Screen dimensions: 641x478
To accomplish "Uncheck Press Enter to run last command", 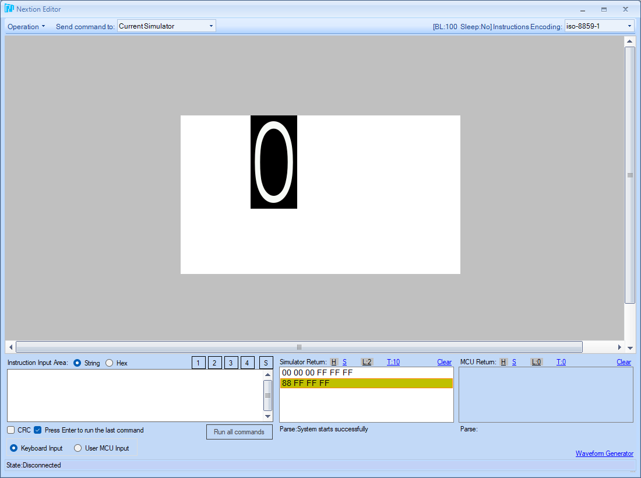I will (x=38, y=430).
